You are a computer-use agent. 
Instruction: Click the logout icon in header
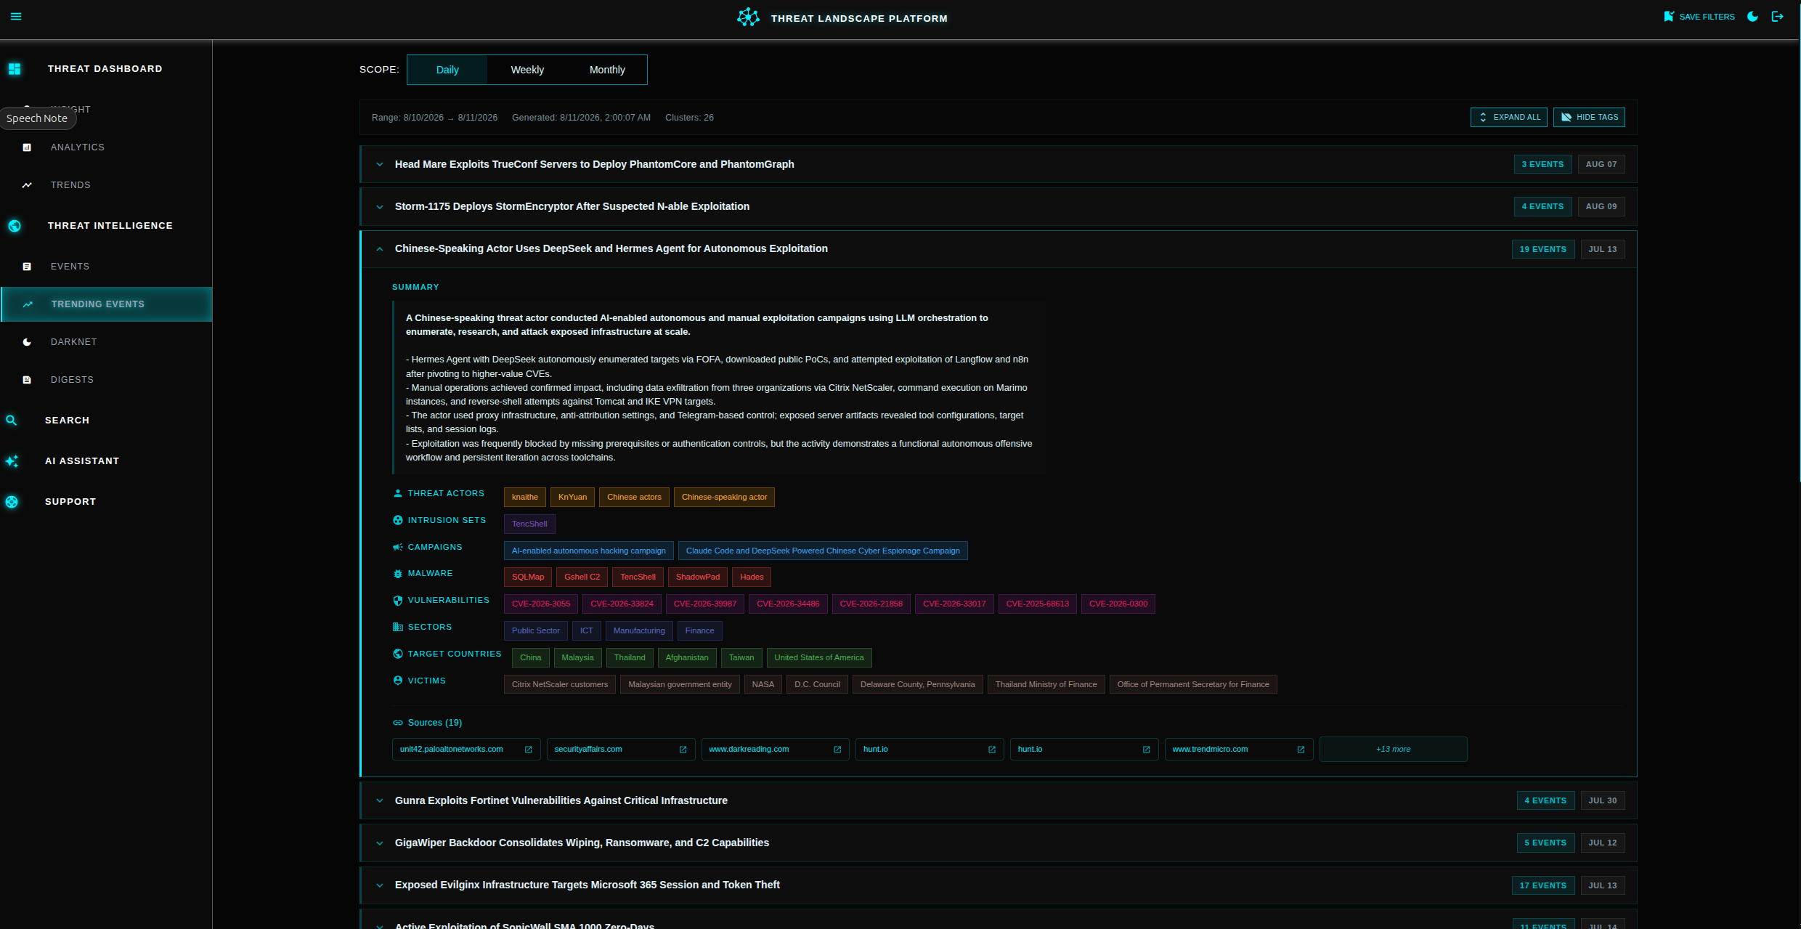point(1778,17)
